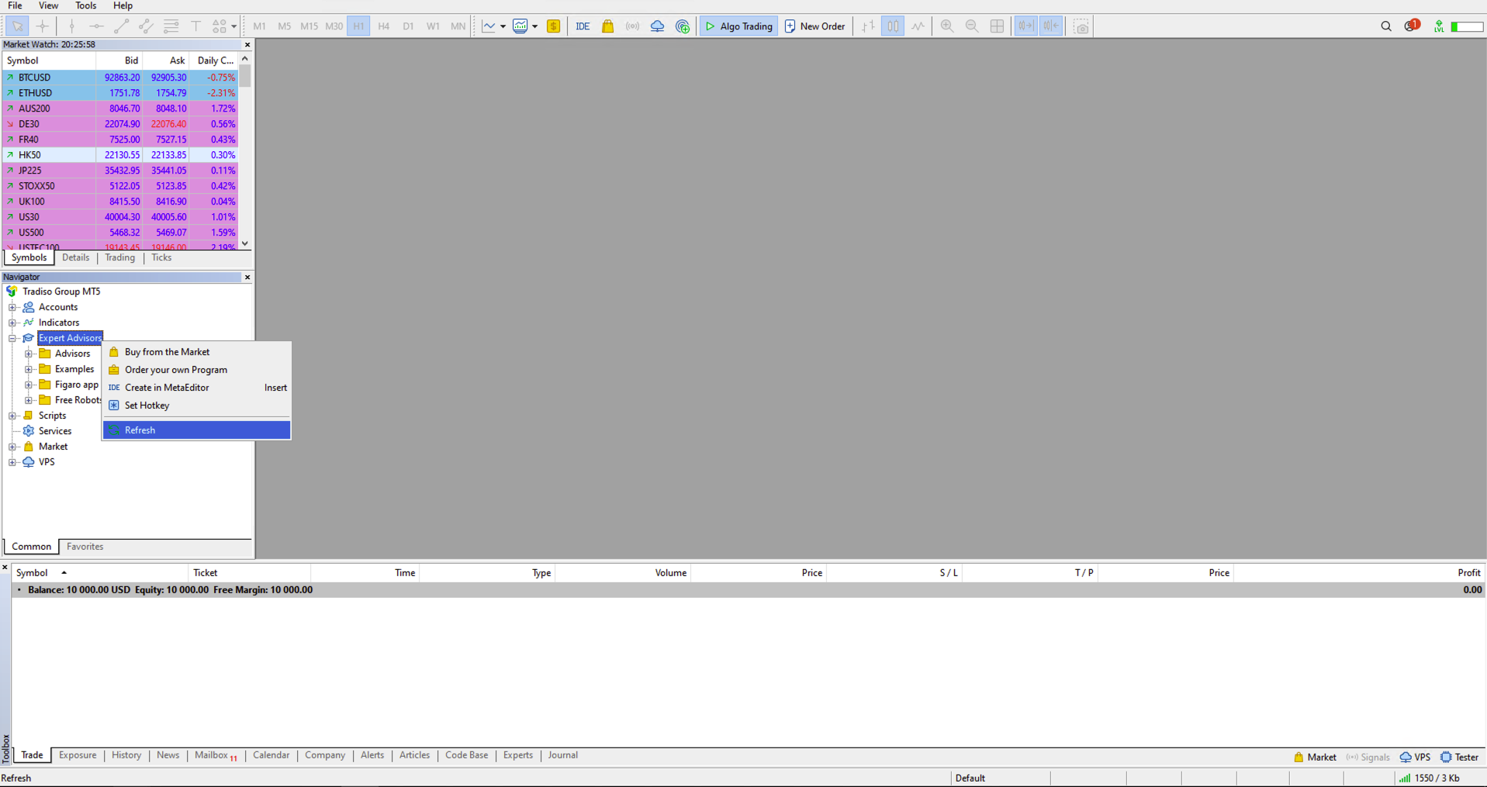This screenshot has width=1487, height=787.
Task: Switch to M5 timeframe
Action: click(284, 26)
